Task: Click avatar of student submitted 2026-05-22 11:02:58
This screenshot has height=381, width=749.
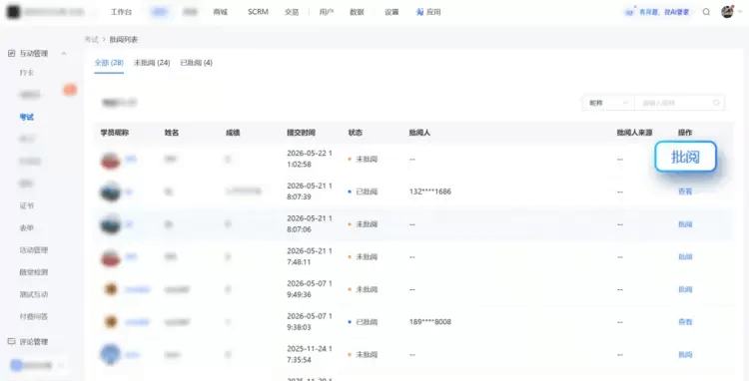Action: coord(110,160)
